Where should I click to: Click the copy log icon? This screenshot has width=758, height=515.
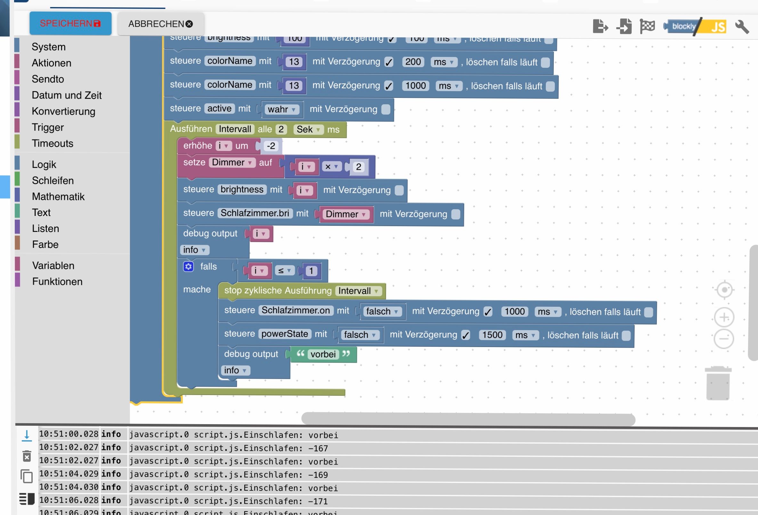tap(27, 476)
